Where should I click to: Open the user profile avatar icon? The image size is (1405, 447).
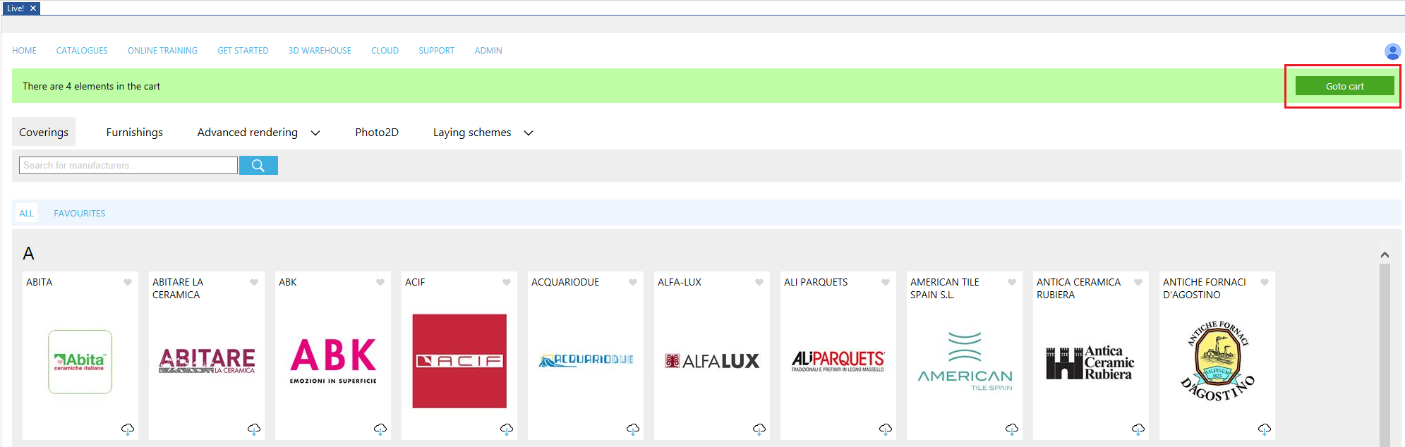pyautogui.click(x=1392, y=51)
